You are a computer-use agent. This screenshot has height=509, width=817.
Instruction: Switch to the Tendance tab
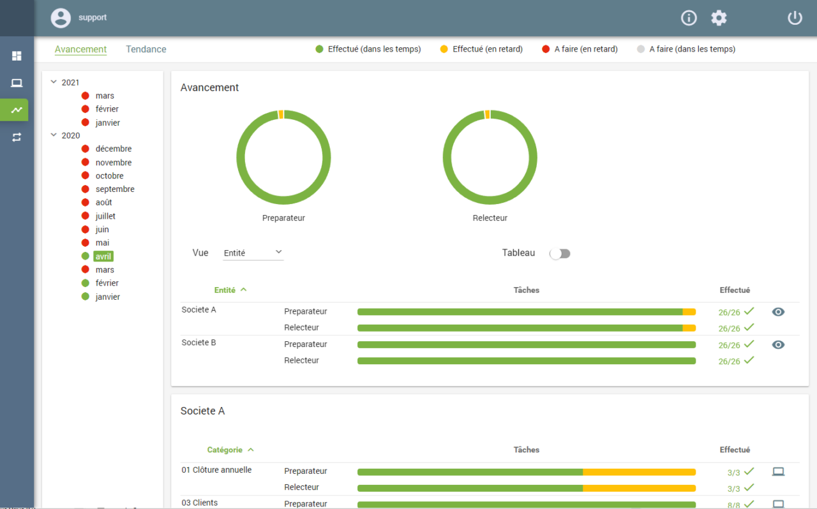(x=146, y=49)
